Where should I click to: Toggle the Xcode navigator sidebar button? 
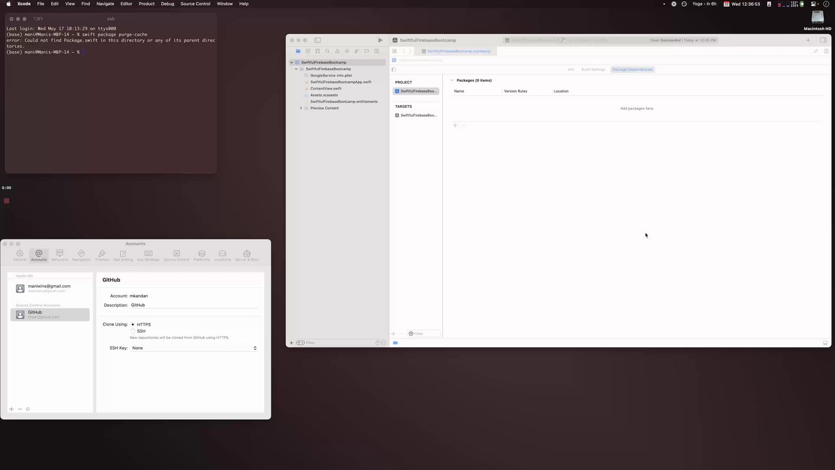coord(318,40)
